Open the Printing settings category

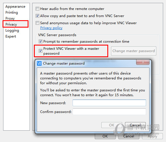pyautogui.click(x=12, y=13)
